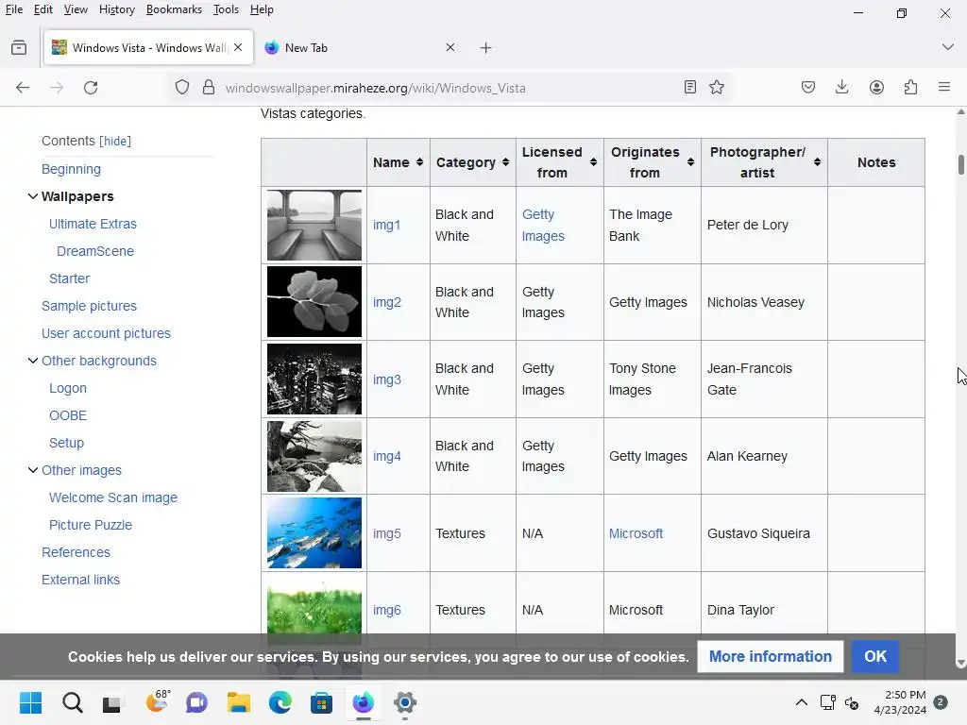Image resolution: width=967 pixels, height=725 pixels.
Task: Go to Starter section link
Action: coord(69,278)
